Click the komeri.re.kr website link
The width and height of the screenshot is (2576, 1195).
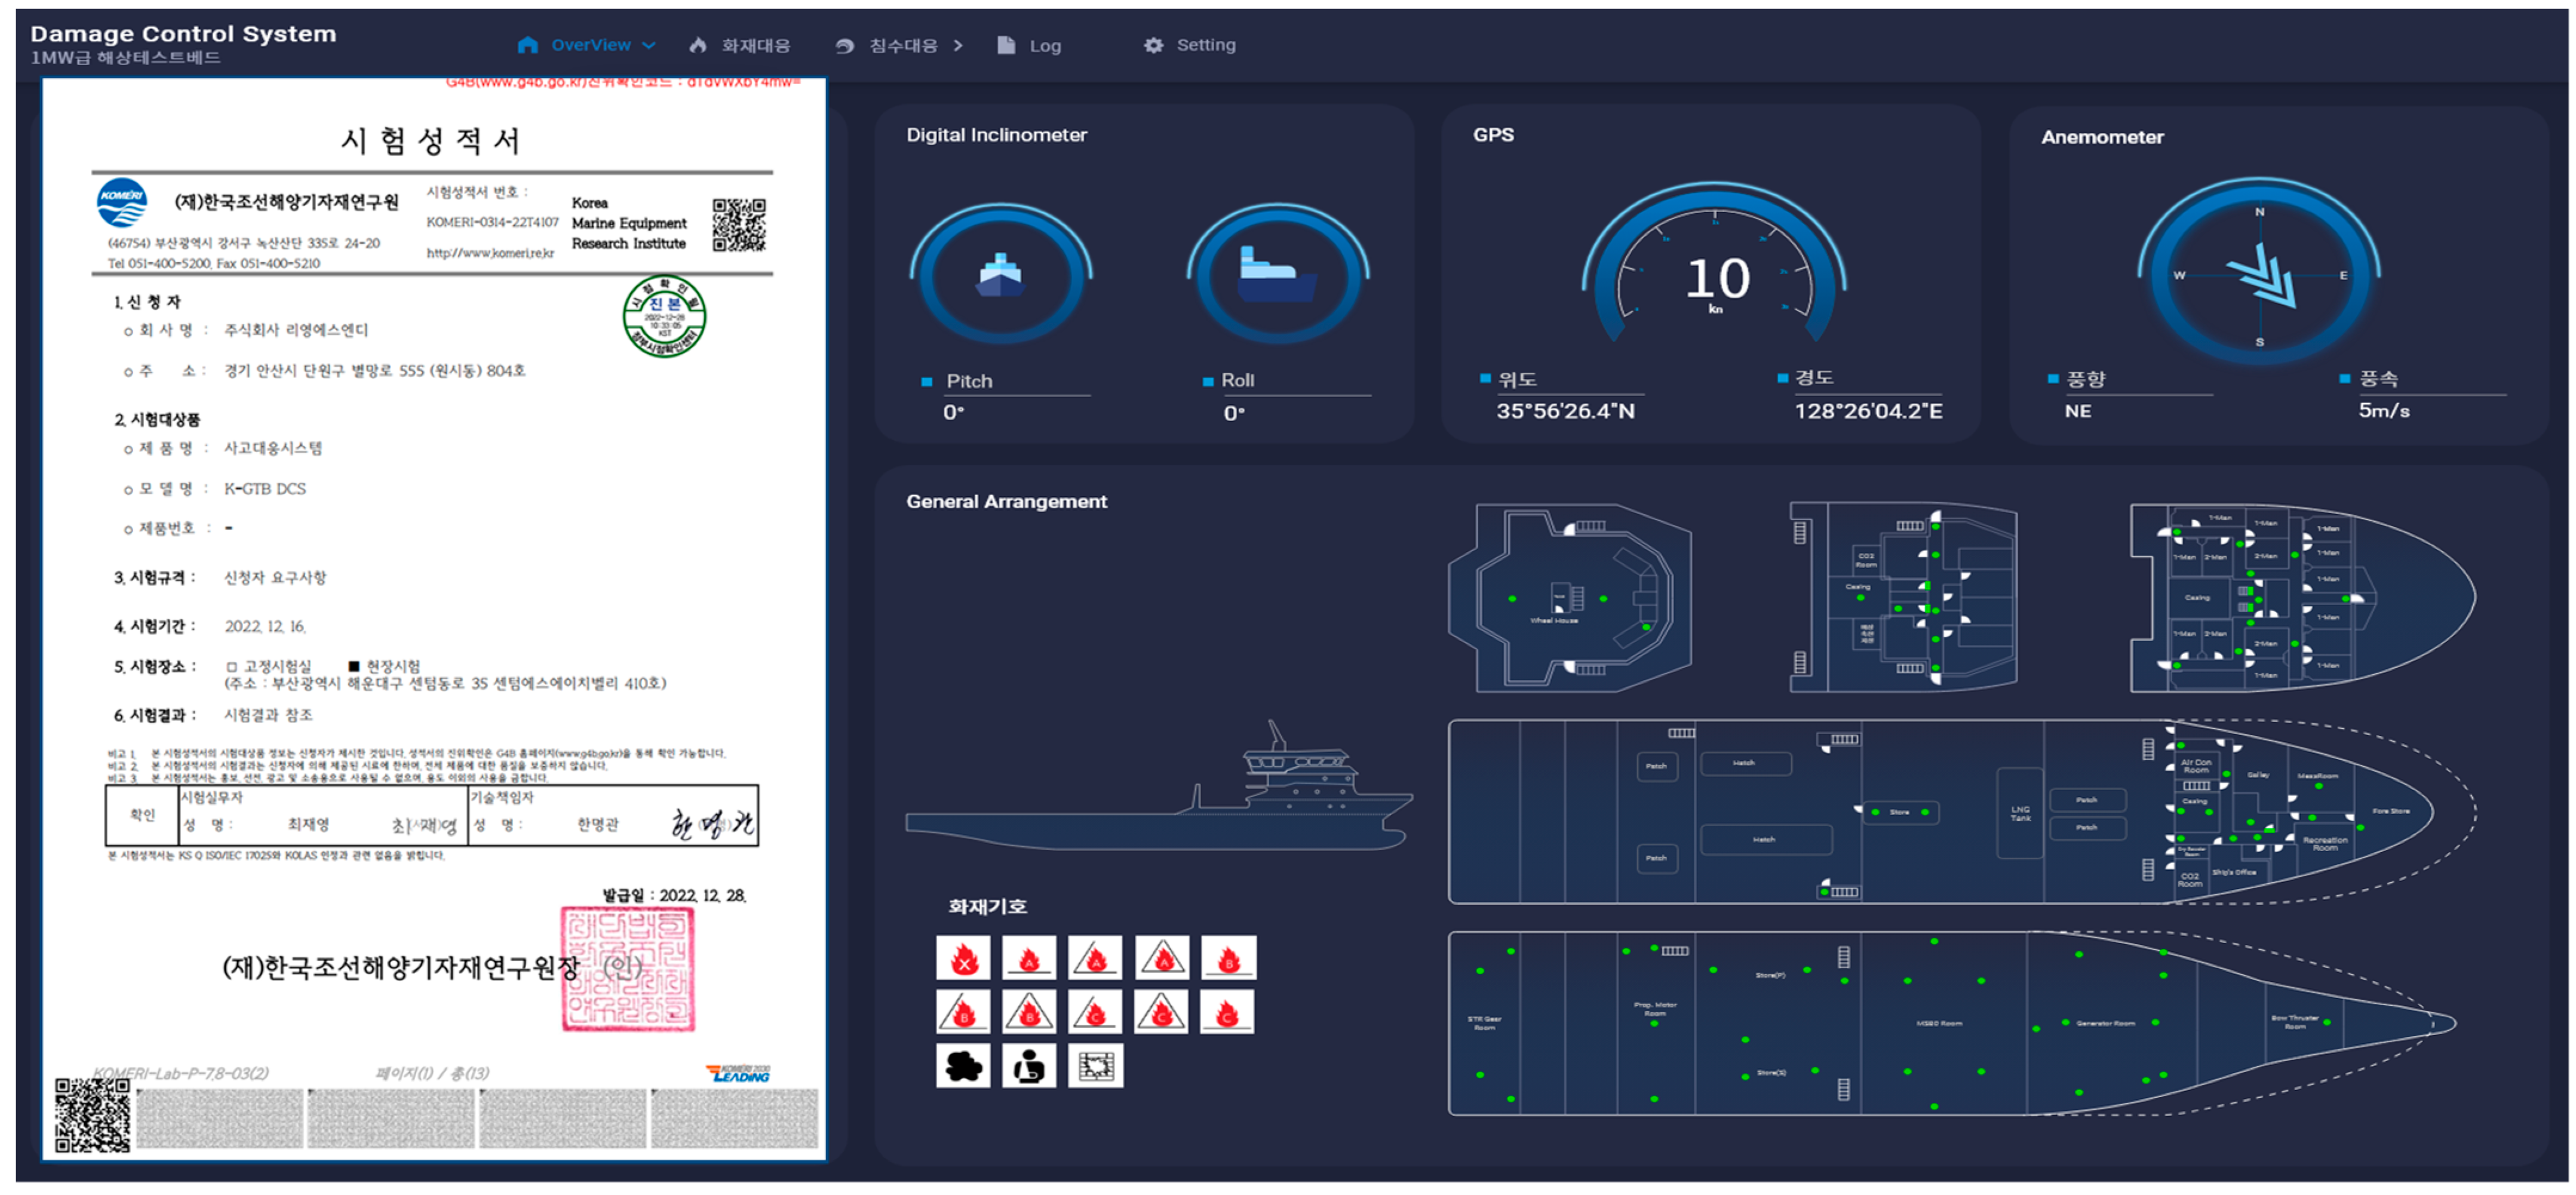pos(490,253)
